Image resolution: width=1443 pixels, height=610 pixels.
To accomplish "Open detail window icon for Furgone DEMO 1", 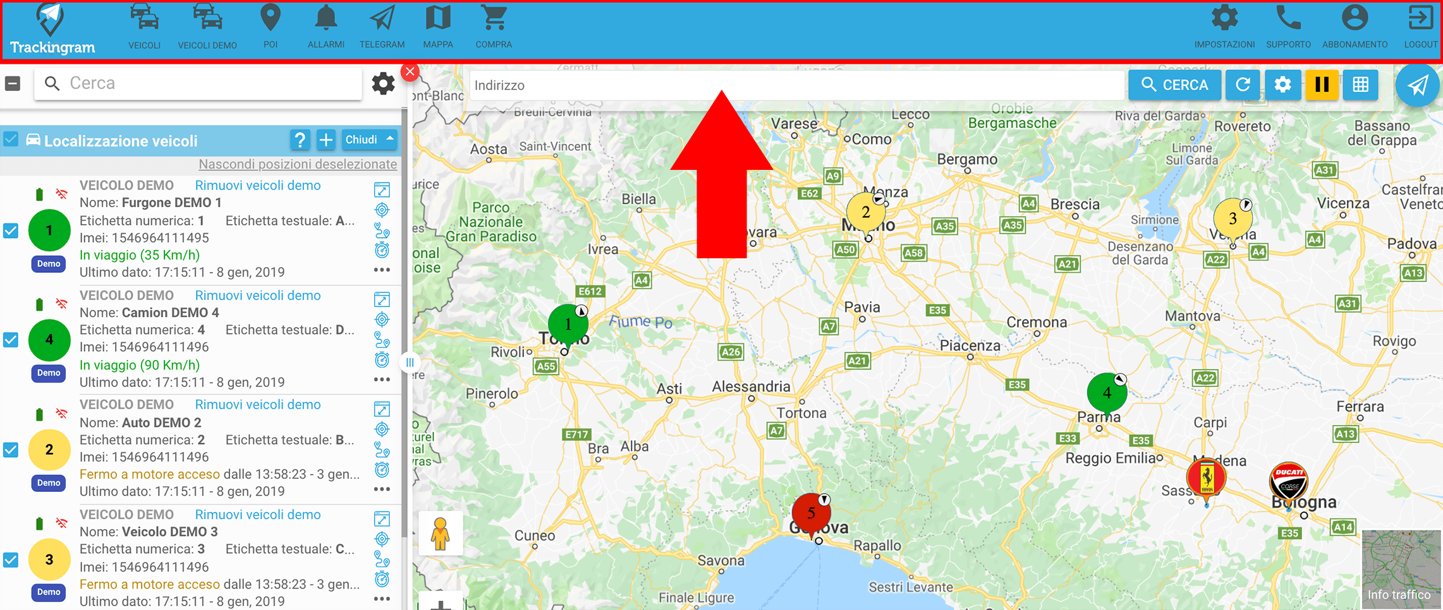I will (382, 189).
